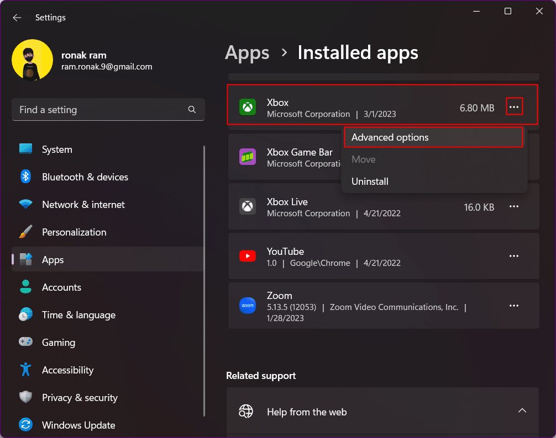Click the 6.80 MB size value
This screenshot has width=556, height=438.
tap(477, 108)
